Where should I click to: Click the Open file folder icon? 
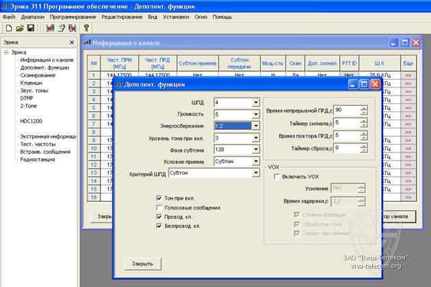click(20, 28)
